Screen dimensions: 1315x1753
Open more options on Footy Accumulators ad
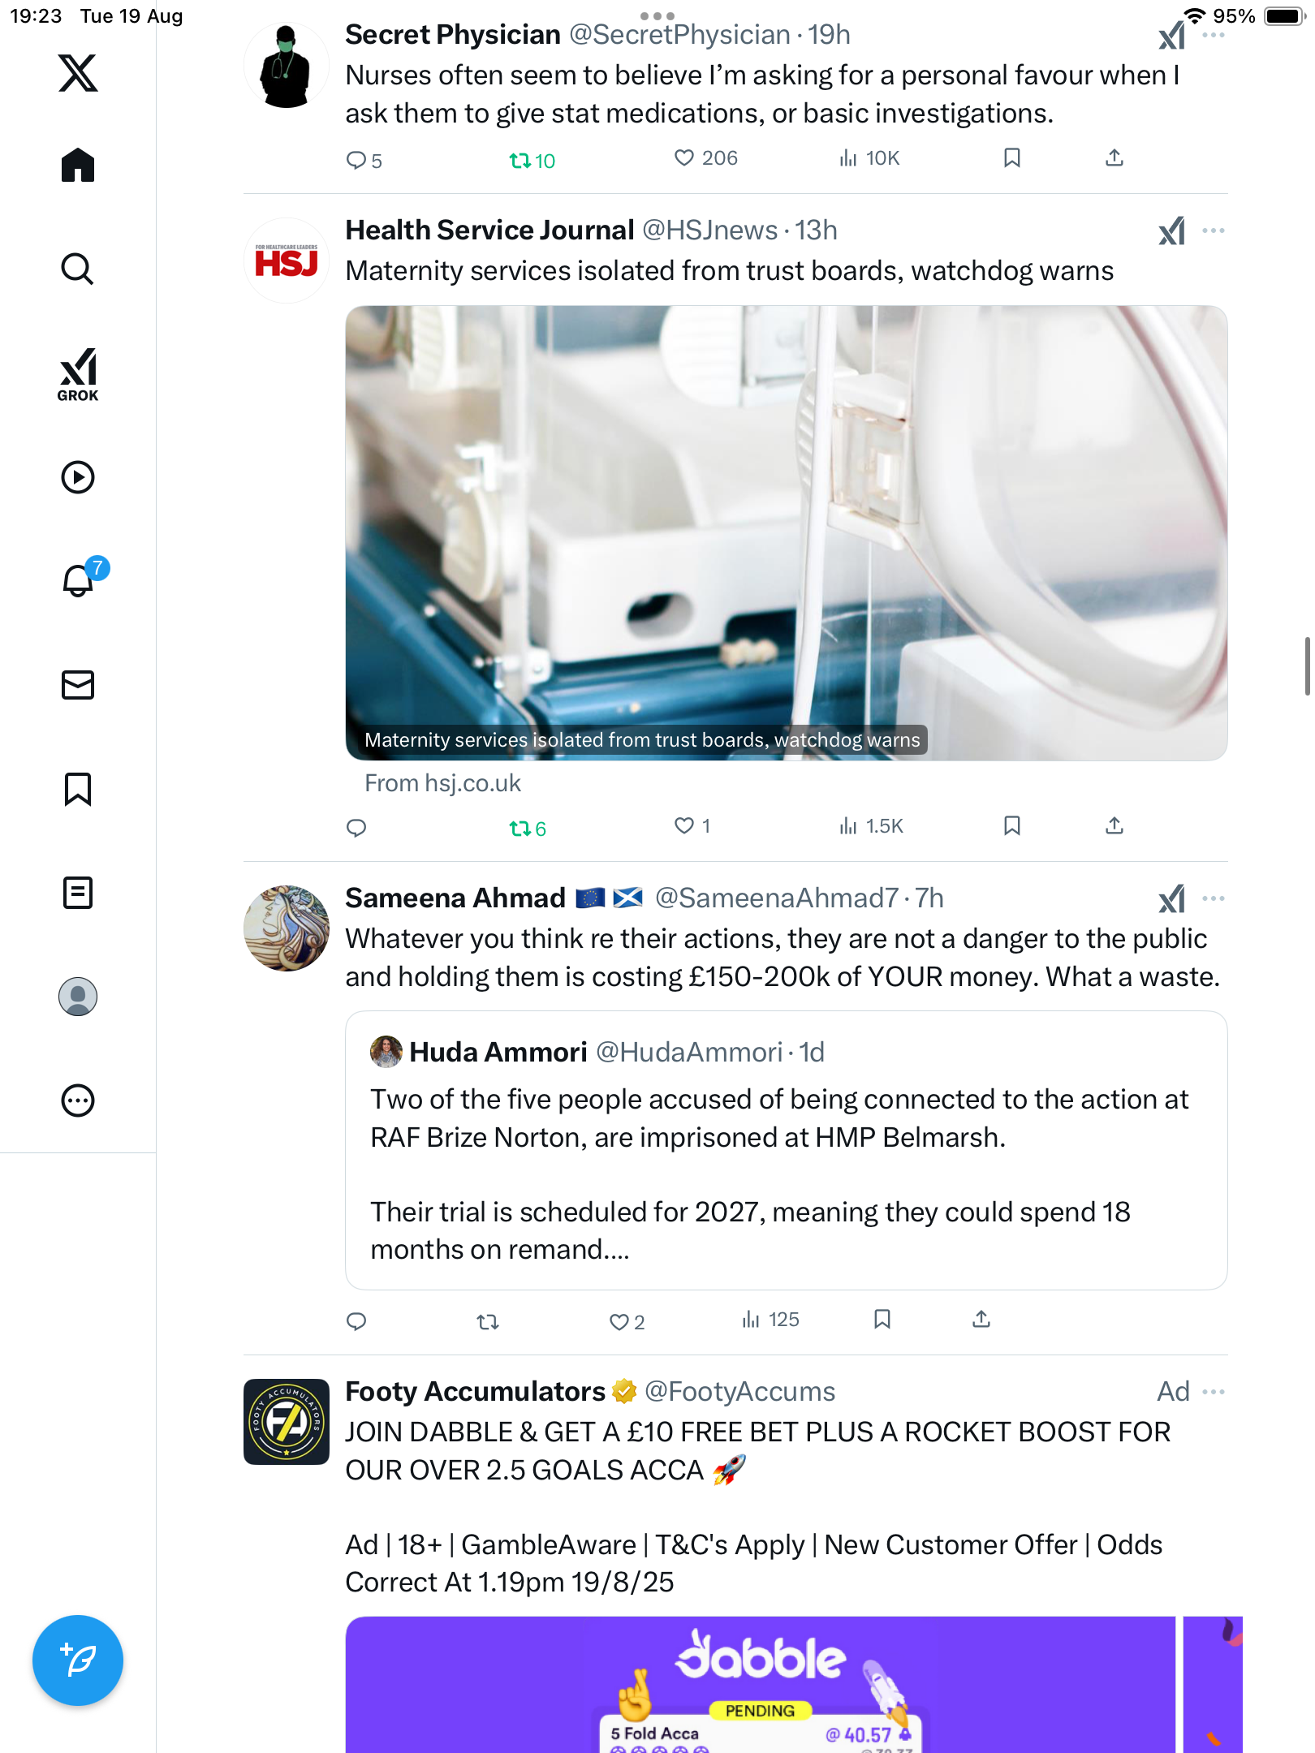click(1214, 1392)
